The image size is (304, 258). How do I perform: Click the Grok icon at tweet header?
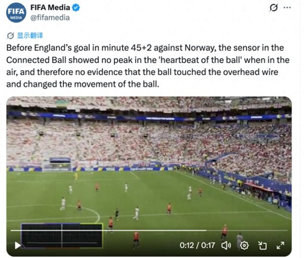[x=274, y=8]
